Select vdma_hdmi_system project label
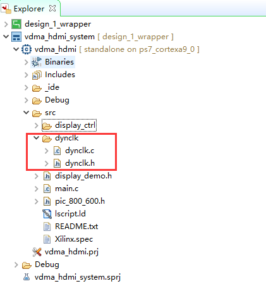This screenshot has height=286, width=266. pyautogui.click(x=59, y=37)
